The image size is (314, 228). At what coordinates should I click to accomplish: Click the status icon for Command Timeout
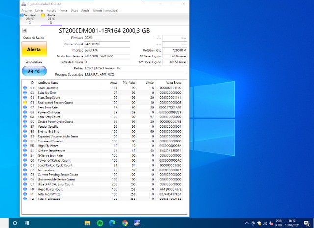tap(25, 141)
